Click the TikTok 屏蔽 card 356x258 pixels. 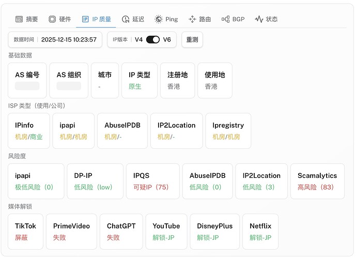pyautogui.click(x=25, y=232)
